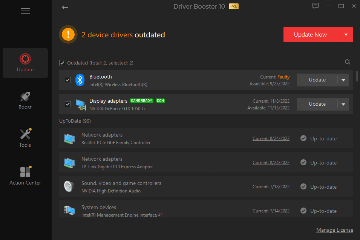Expand the Update Now dropdown arrow
360x240 pixels.
click(346, 34)
